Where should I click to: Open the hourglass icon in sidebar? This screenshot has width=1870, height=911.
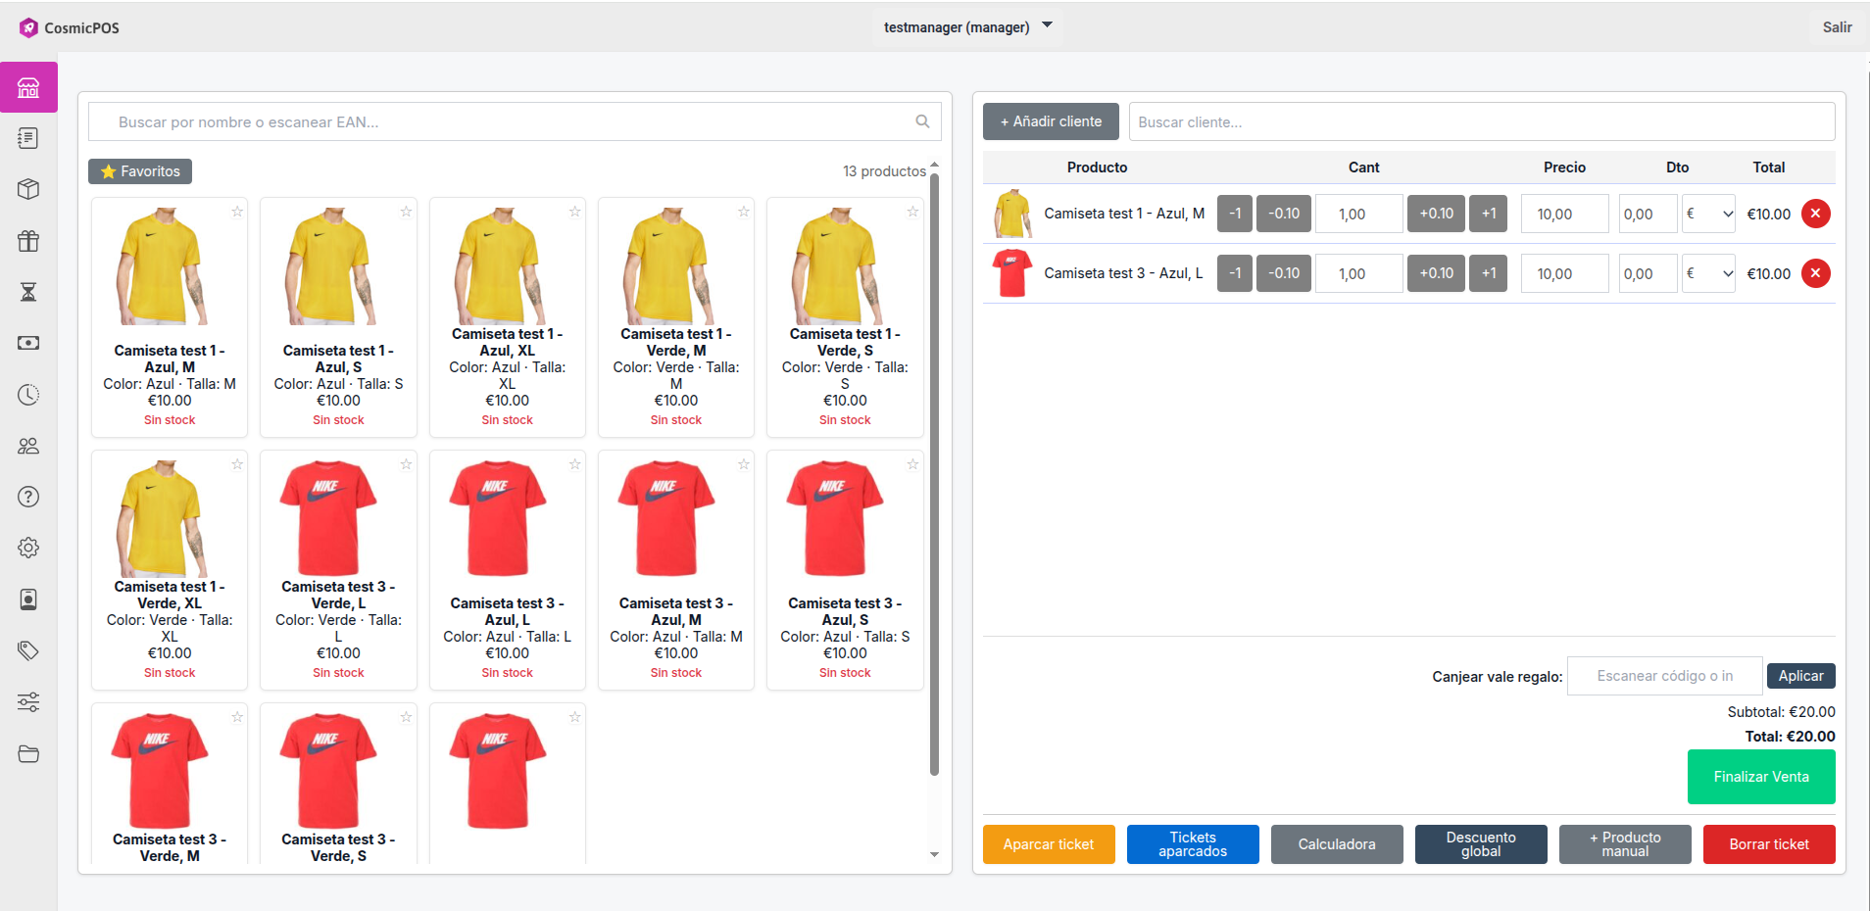point(28,292)
